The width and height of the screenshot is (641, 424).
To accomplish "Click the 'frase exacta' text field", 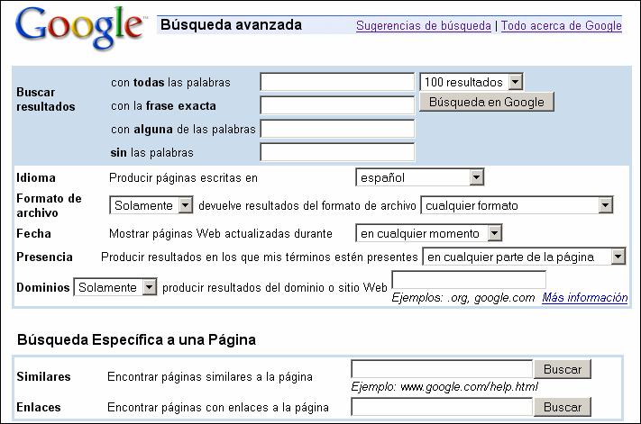I will [337, 105].
